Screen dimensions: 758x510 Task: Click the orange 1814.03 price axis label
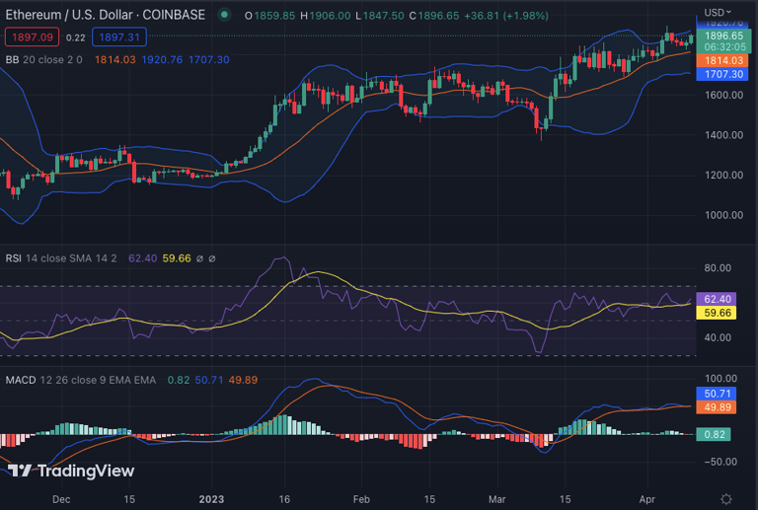[x=723, y=60]
